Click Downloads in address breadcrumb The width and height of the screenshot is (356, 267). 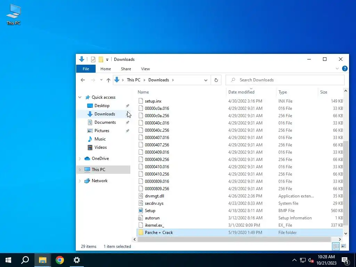click(x=159, y=80)
